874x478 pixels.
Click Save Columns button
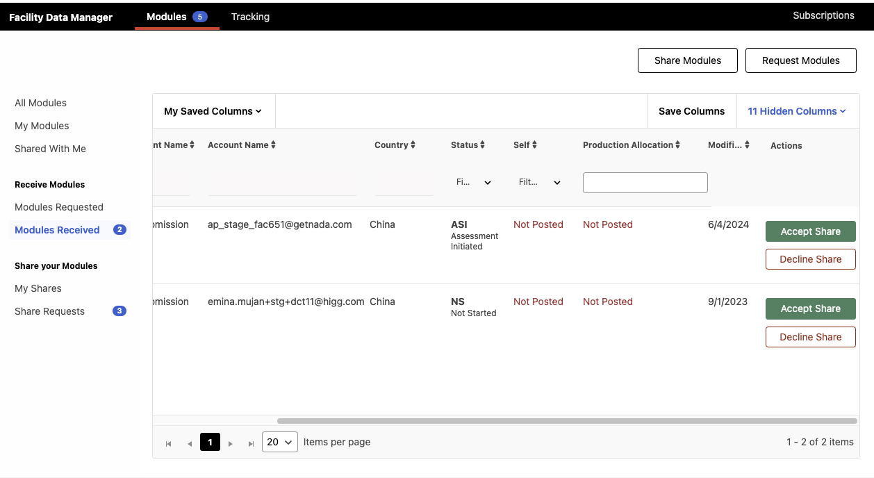(691, 111)
